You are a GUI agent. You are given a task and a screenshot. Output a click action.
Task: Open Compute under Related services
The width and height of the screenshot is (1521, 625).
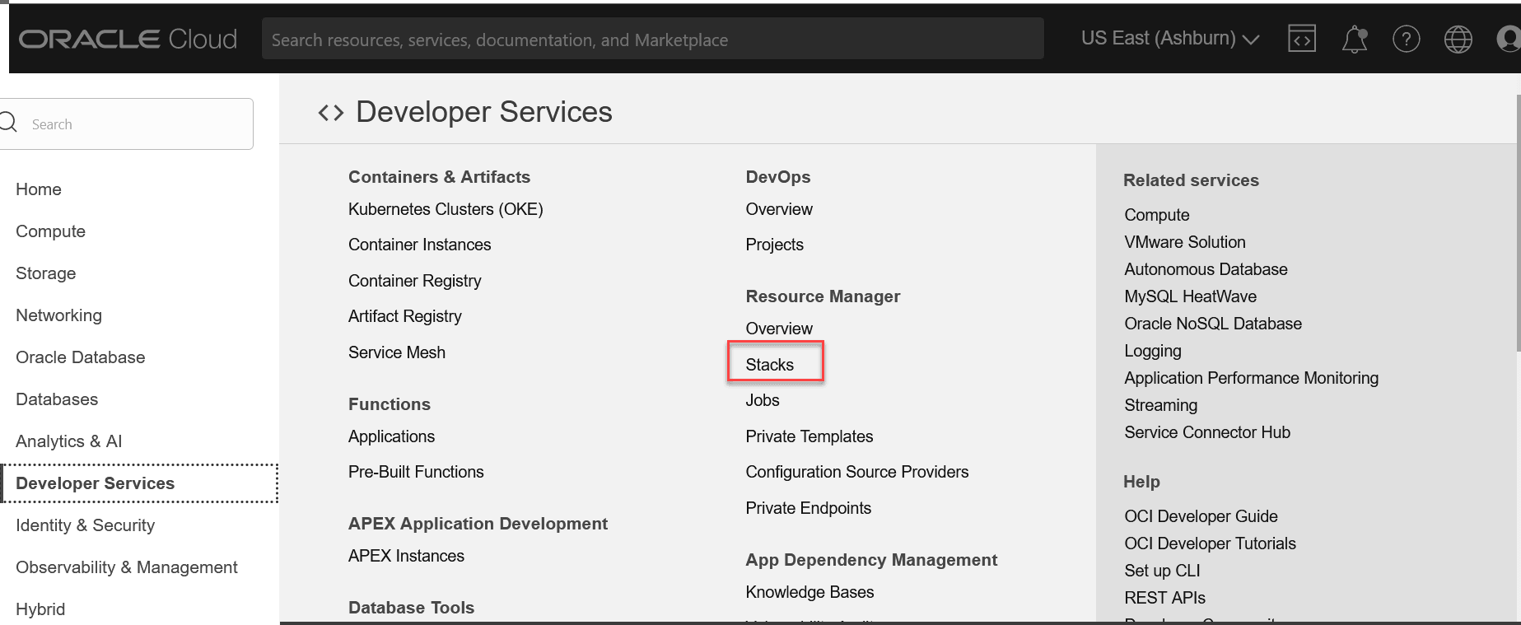(1157, 215)
